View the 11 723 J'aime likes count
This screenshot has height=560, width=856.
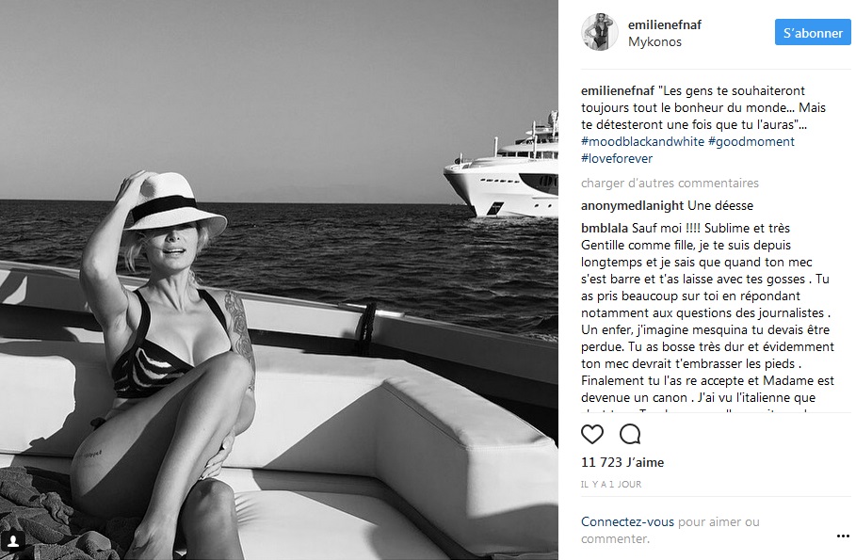coord(622,462)
